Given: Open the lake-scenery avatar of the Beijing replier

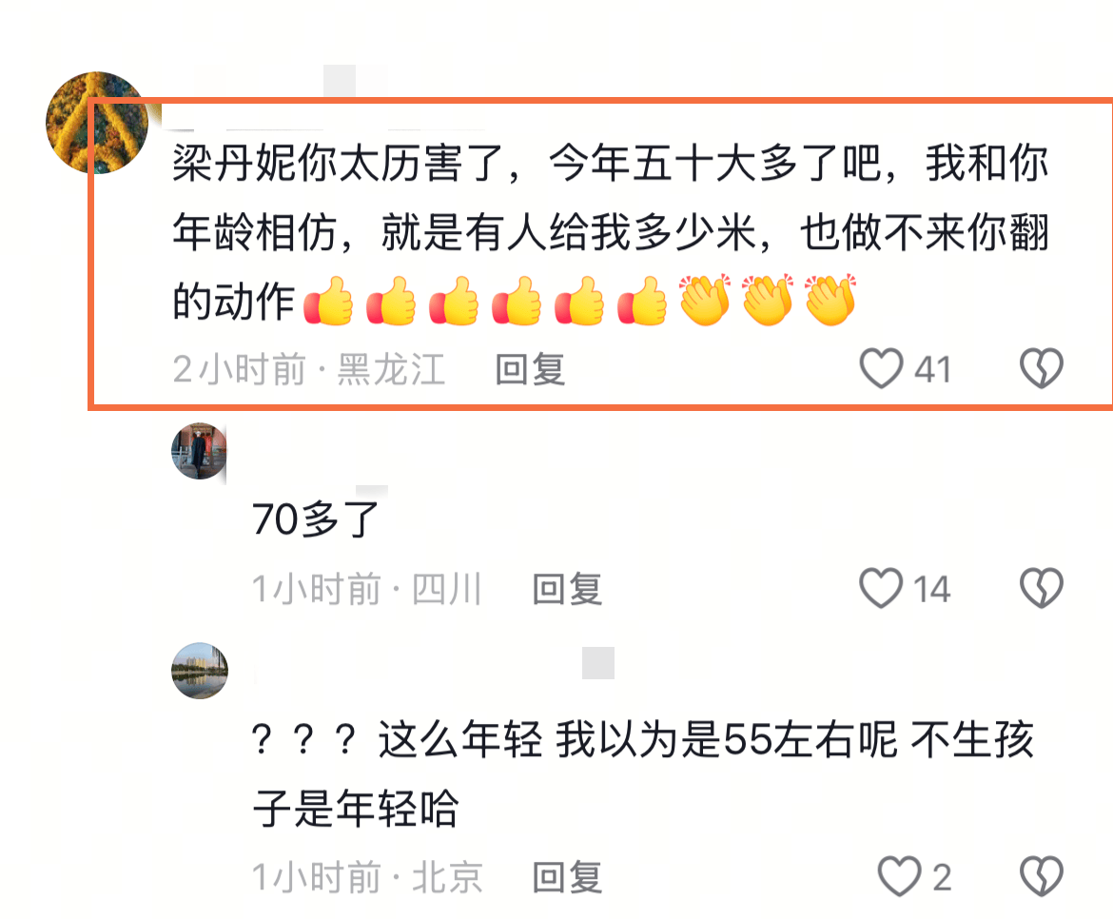Looking at the screenshot, I should (x=200, y=671).
